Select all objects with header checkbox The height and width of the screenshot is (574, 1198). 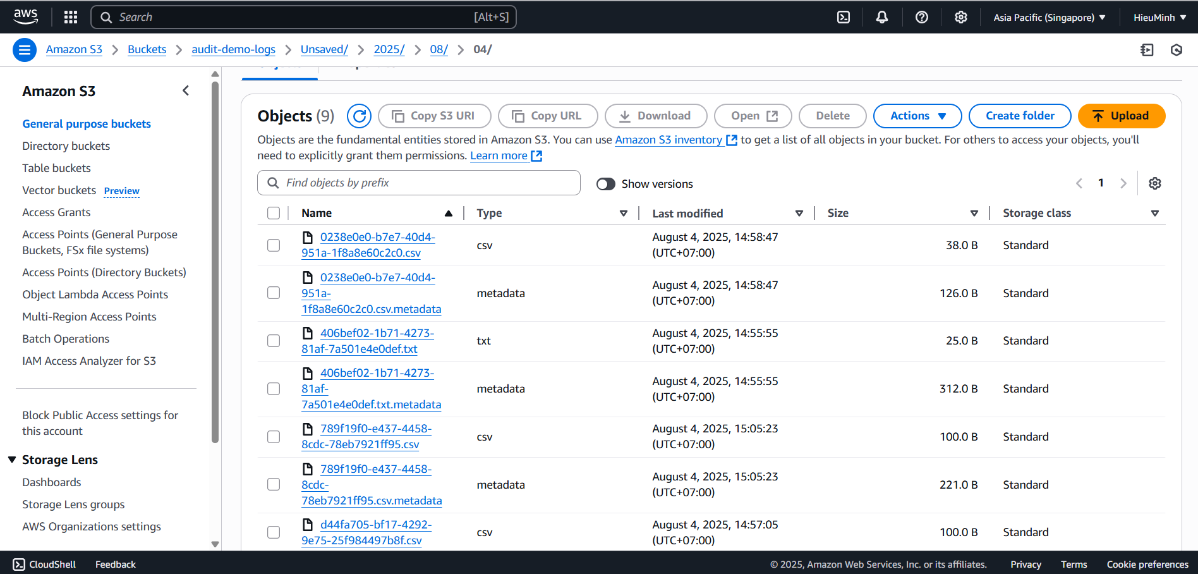[274, 213]
